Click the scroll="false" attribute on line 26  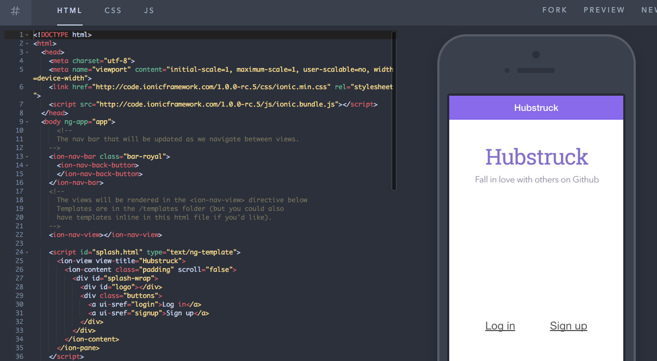pos(205,270)
